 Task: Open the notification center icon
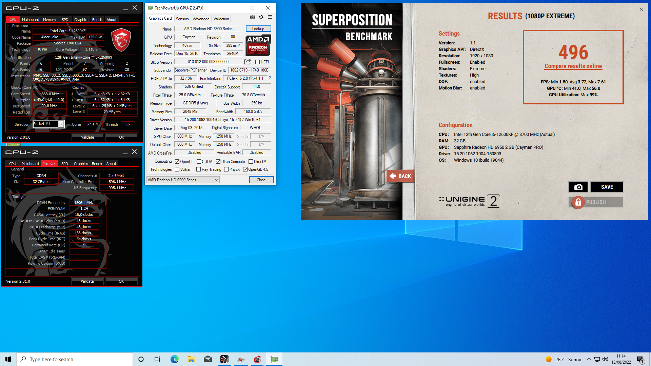tap(640, 359)
